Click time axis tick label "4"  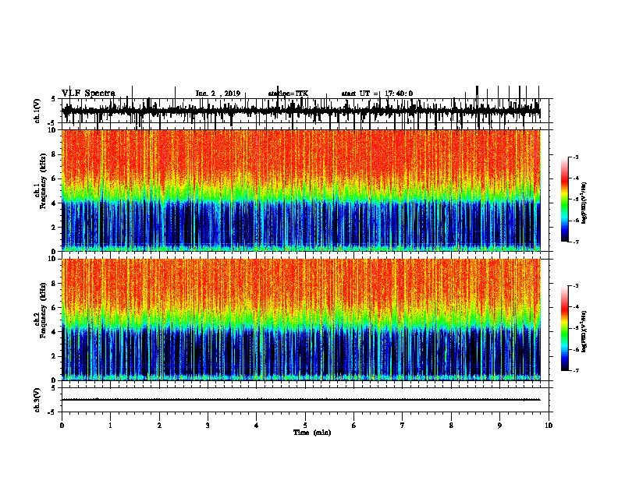coord(257,426)
